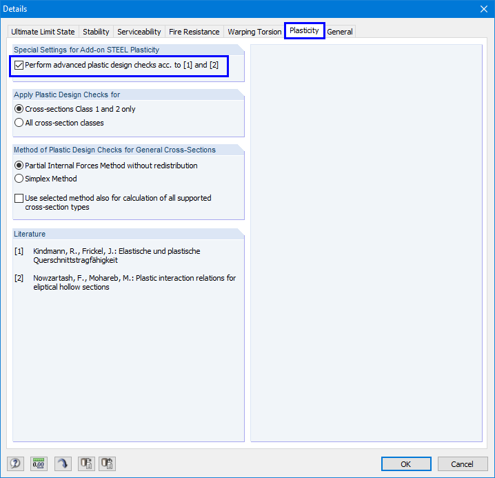Click the reset to default arrow icon
Screen dimensions: 495x478
pos(63,464)
